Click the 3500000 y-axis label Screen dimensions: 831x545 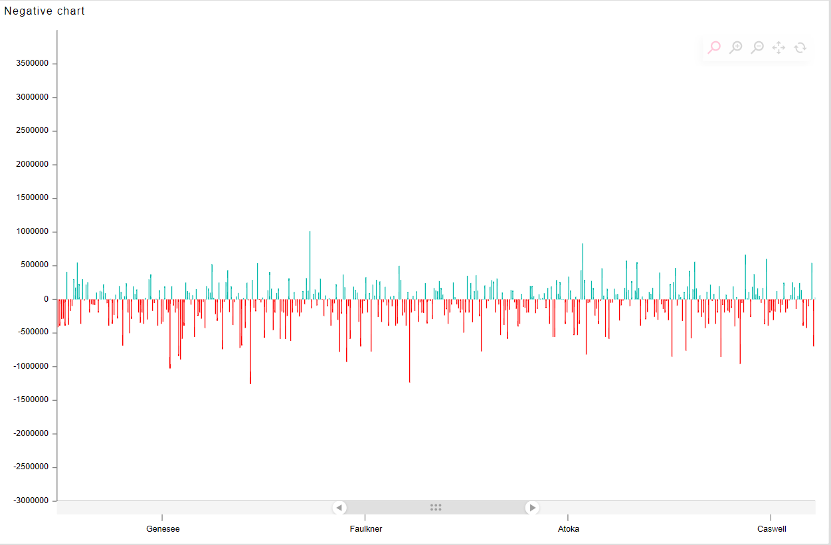coord(31,64)
